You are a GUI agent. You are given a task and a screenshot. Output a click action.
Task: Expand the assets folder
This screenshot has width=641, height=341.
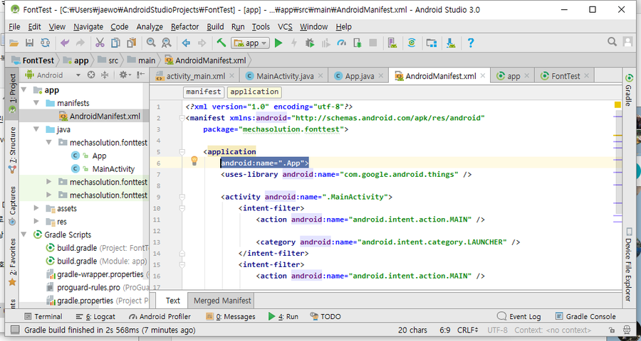pyautogui.click(x=36, y=208)
